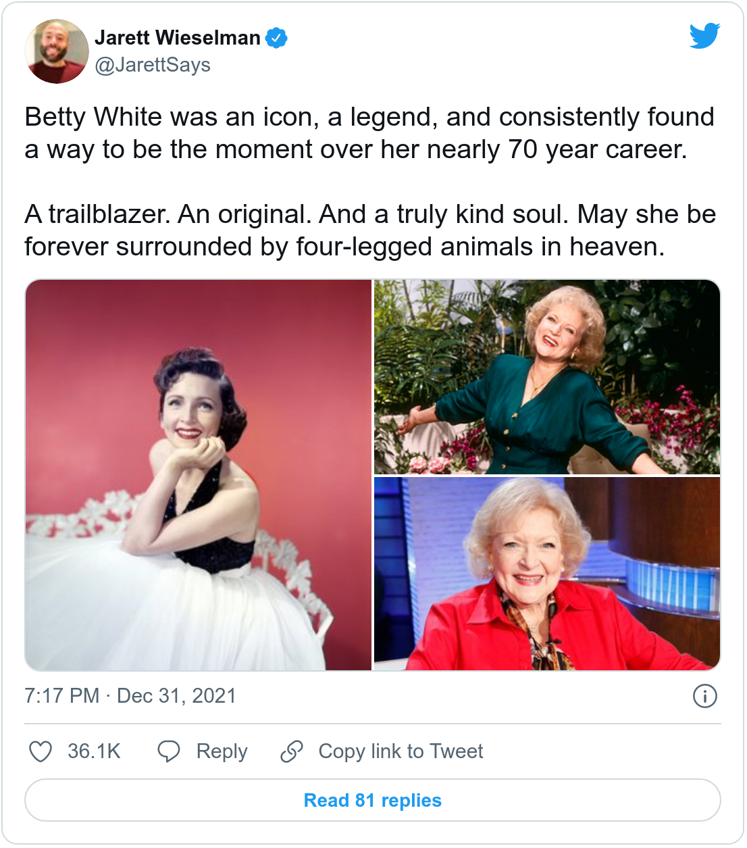Screen dimensions: 747x848
Task: Click the chain link icon
Action: [x=292, y=751]
